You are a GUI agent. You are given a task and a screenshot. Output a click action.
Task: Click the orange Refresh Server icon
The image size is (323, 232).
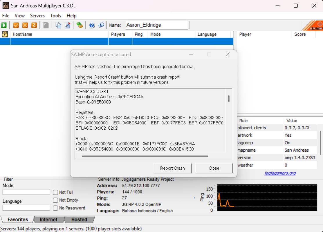(34, 25)
